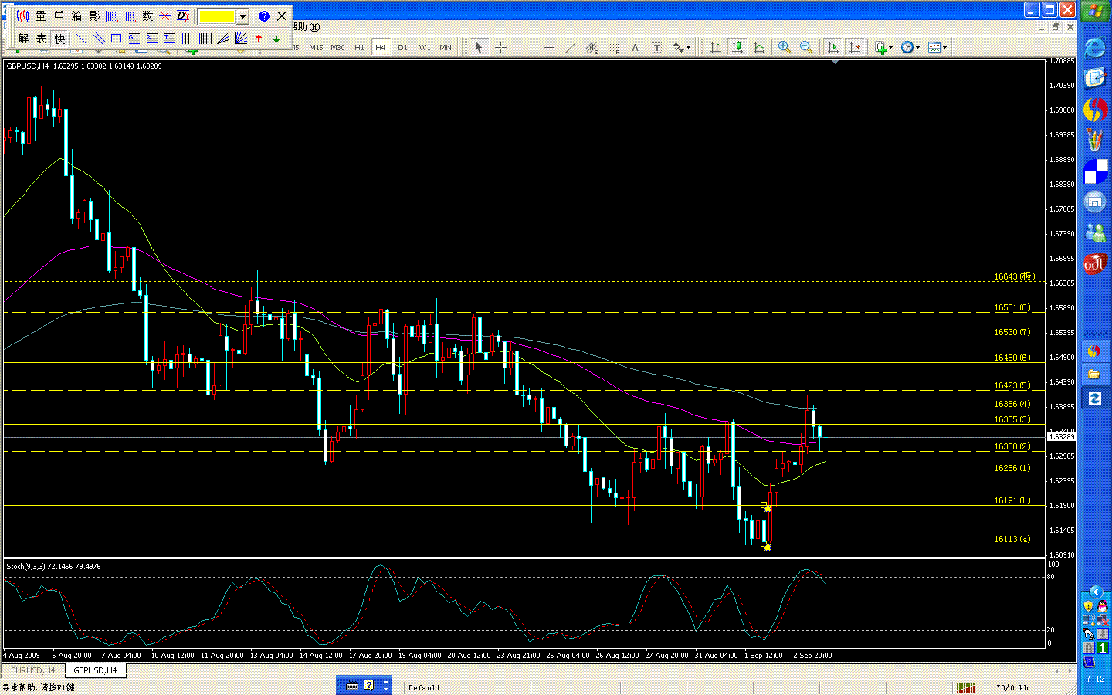Click the DX icon in floating toolbar

click(x=183, y=15)
